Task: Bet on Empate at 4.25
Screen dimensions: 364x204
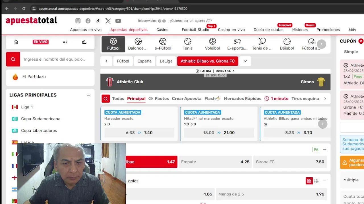Action: 215,162
